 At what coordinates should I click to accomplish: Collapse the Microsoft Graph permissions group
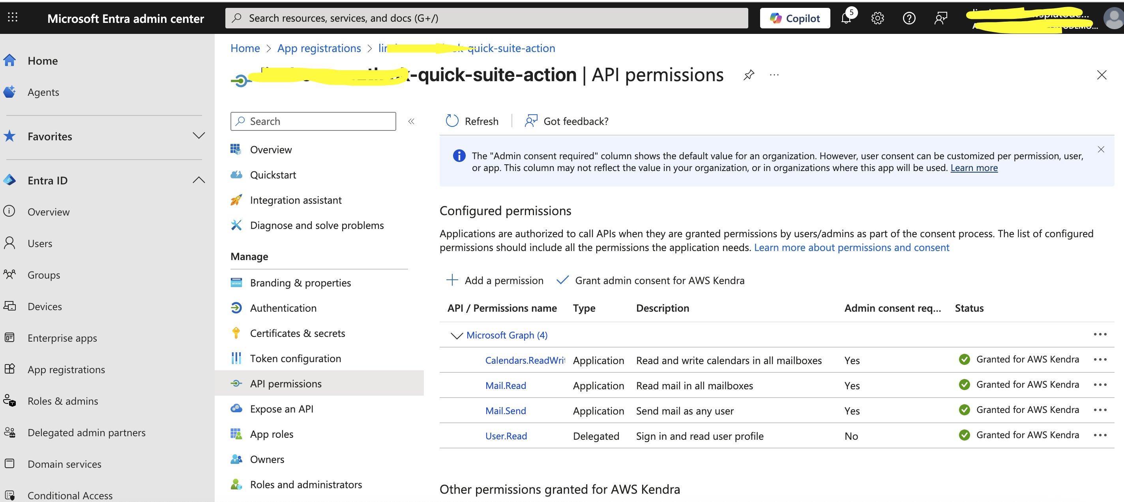pos(456,336)
